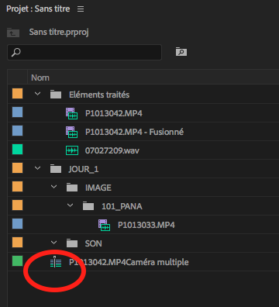Open the Project panel hamburger menu
This screenshot has width=279, height=307.
[81, 9]
